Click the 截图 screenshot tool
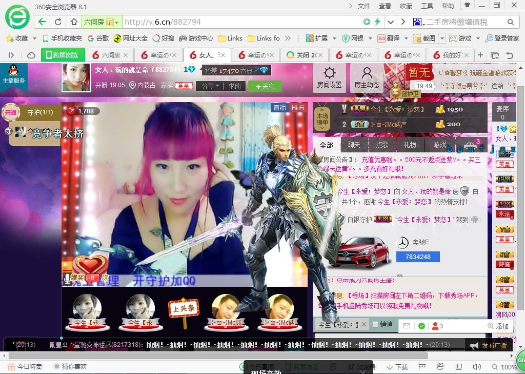The width and height of the screenshot is (525, 374). 424,38
